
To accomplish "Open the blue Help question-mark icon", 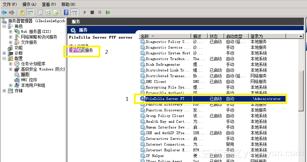I will point(66,12).
